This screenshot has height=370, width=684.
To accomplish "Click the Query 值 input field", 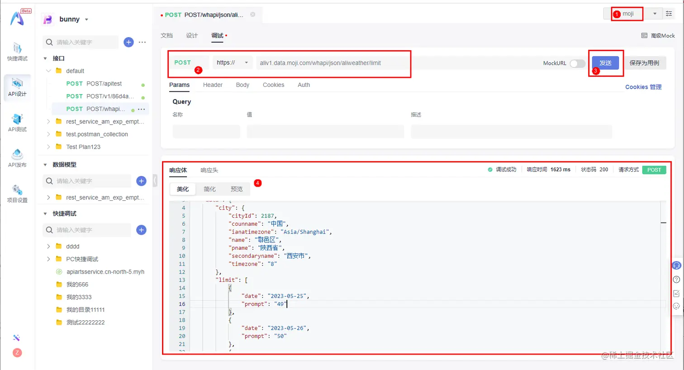I will [325, 132].
